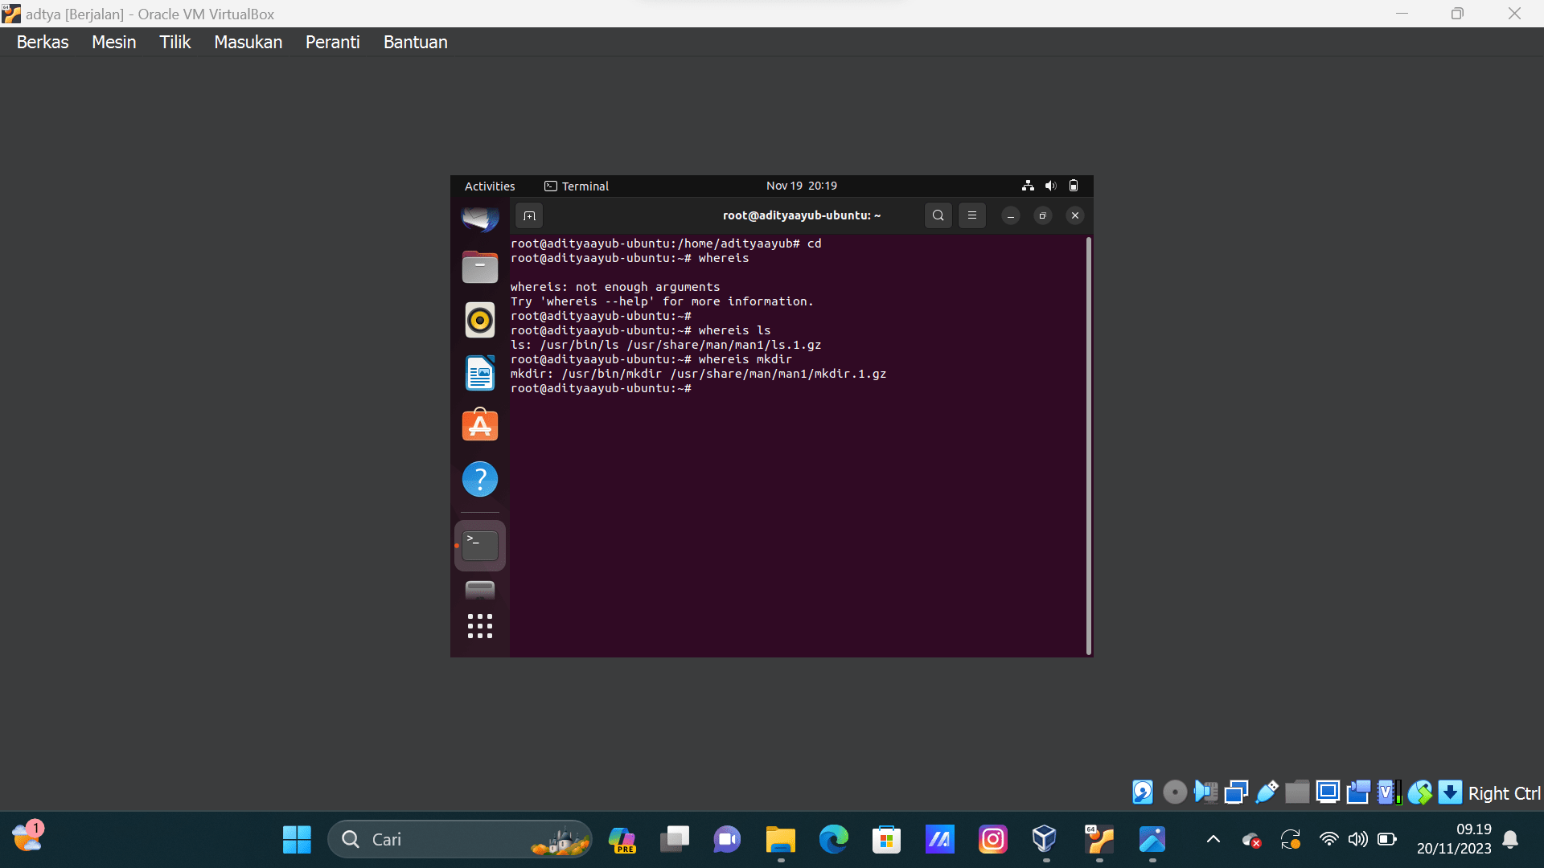
Task: Click the network icon in Ubuntu top bar
Action: tap(1028, 186)
